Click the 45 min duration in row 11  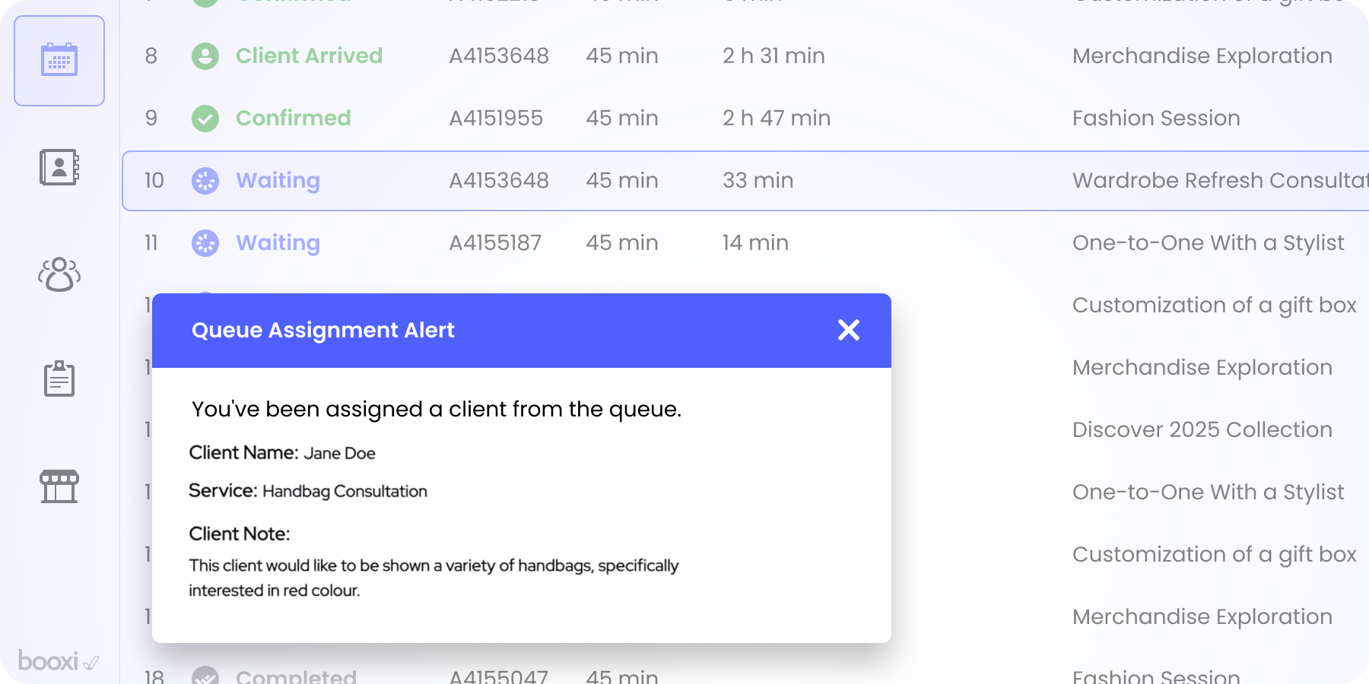click(622, 242)
